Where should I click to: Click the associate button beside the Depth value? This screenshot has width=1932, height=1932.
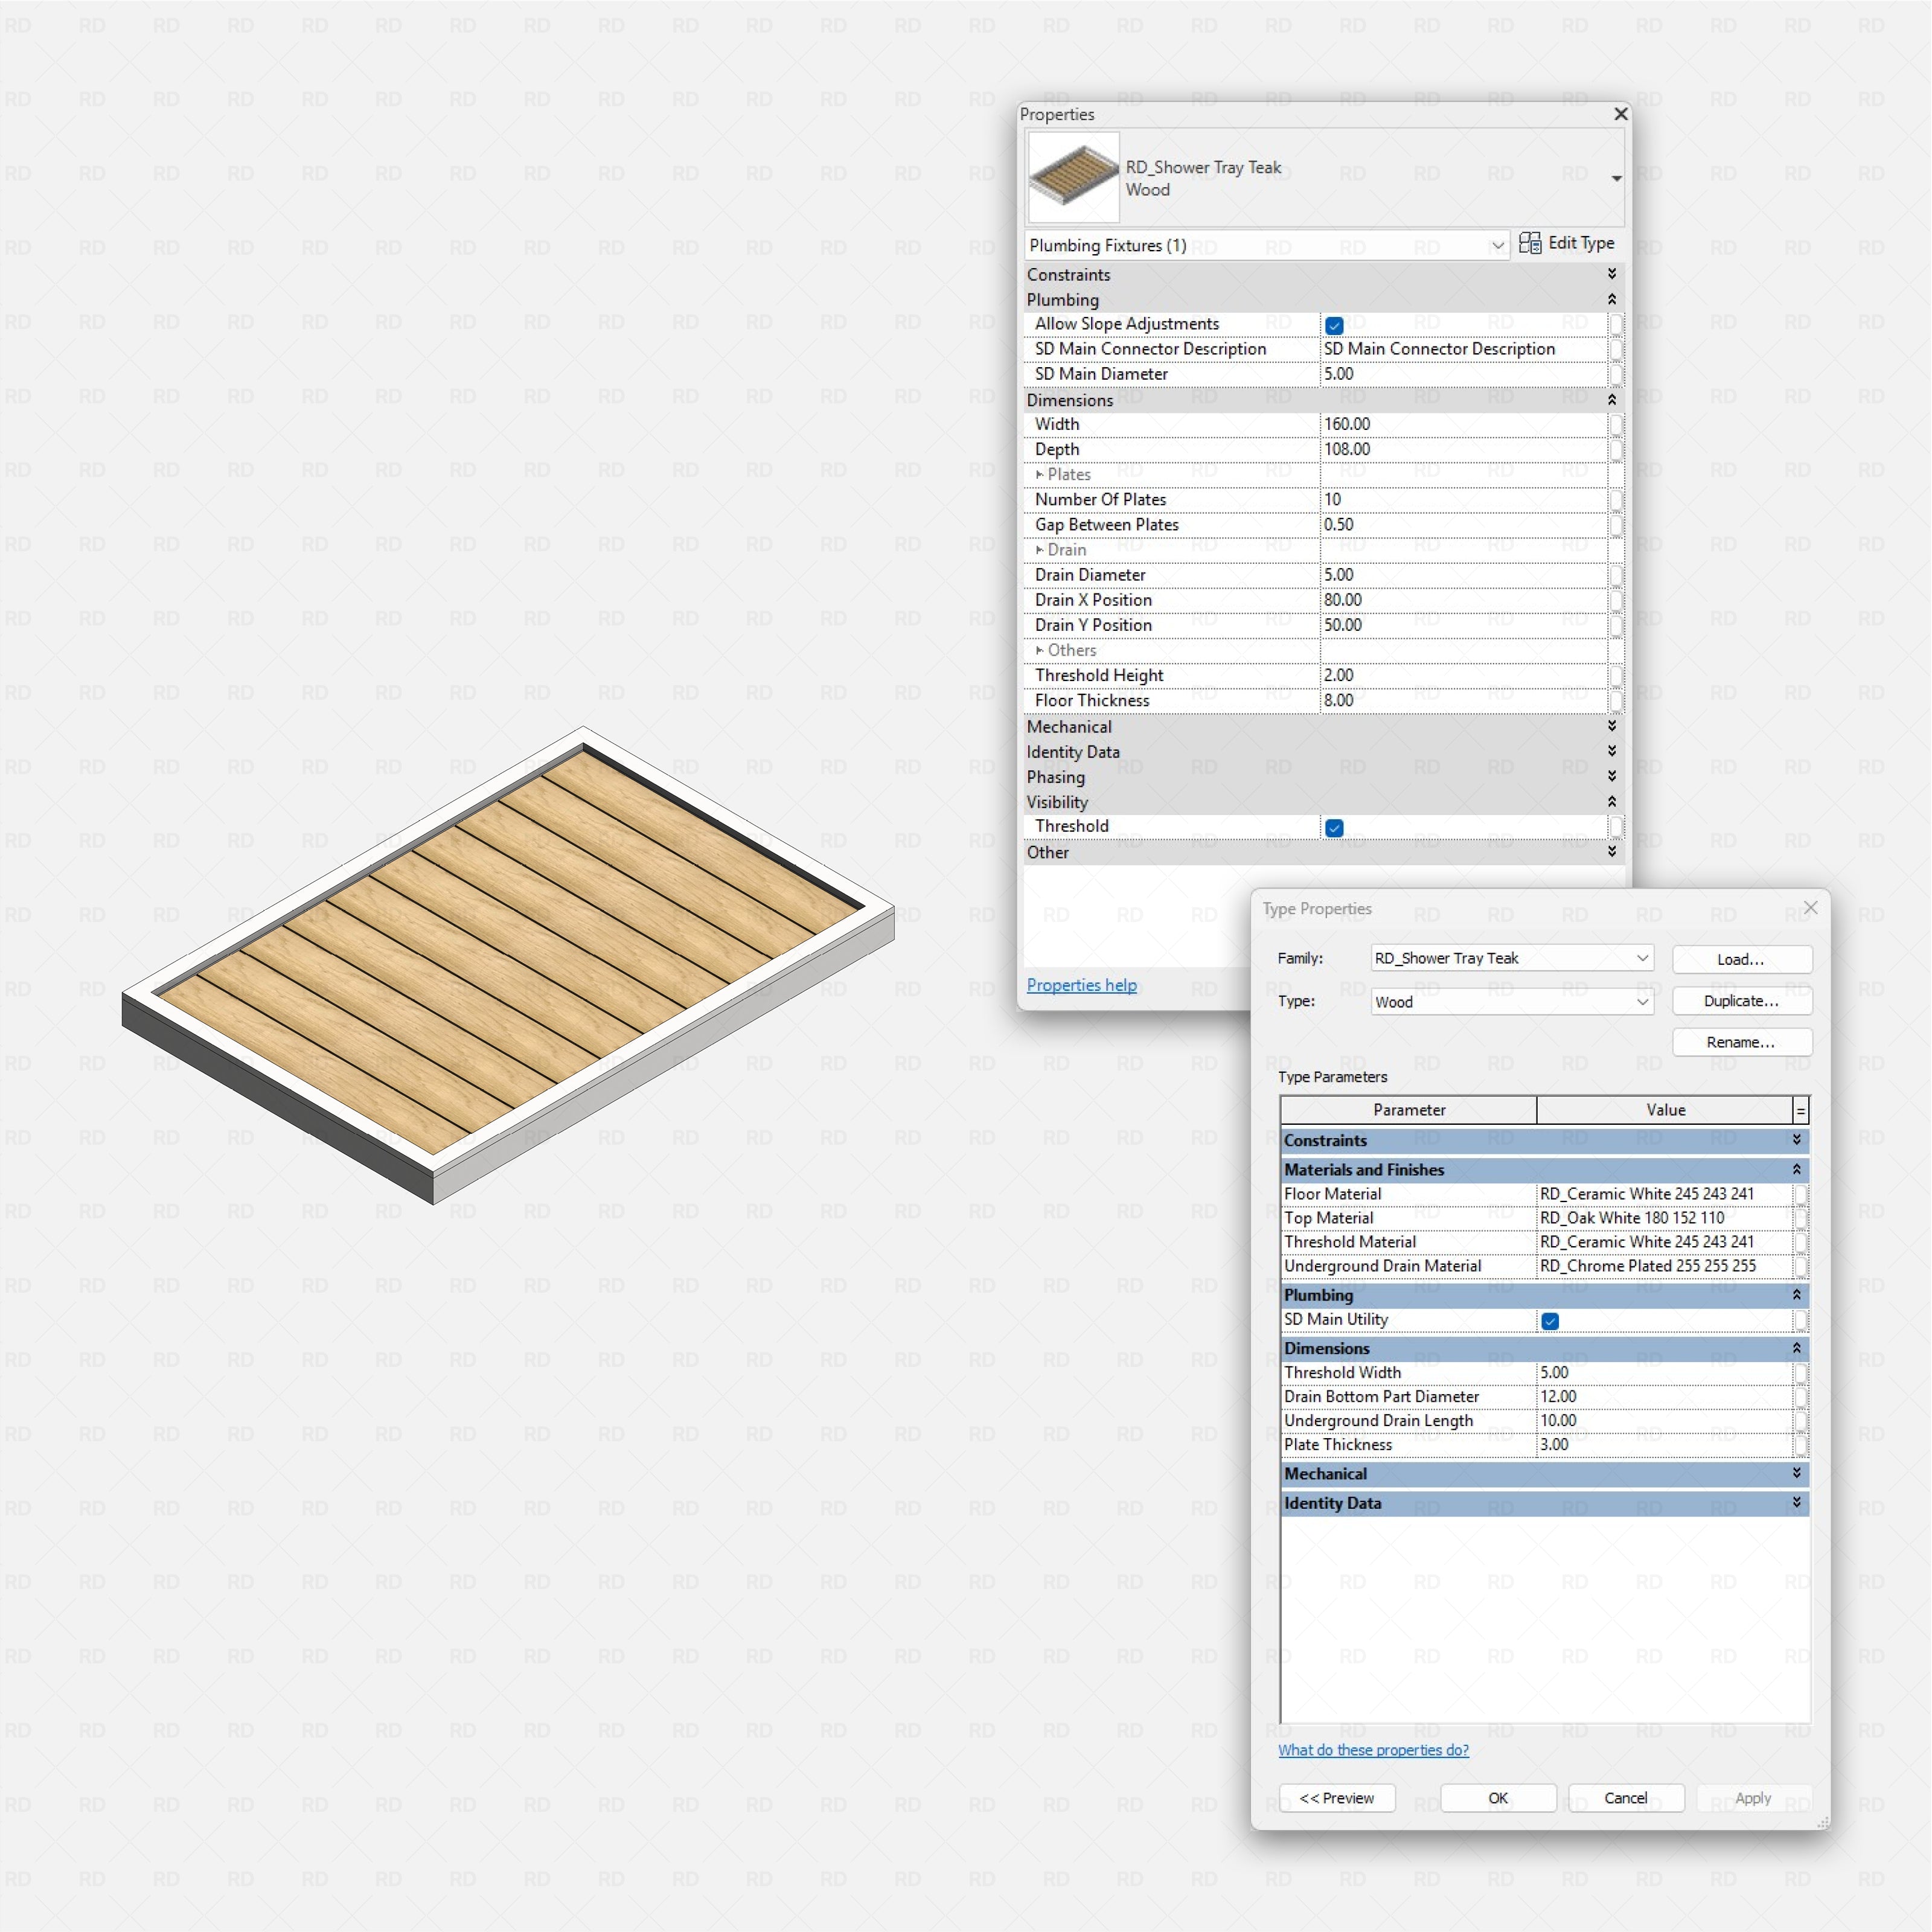pos(1616,449)
